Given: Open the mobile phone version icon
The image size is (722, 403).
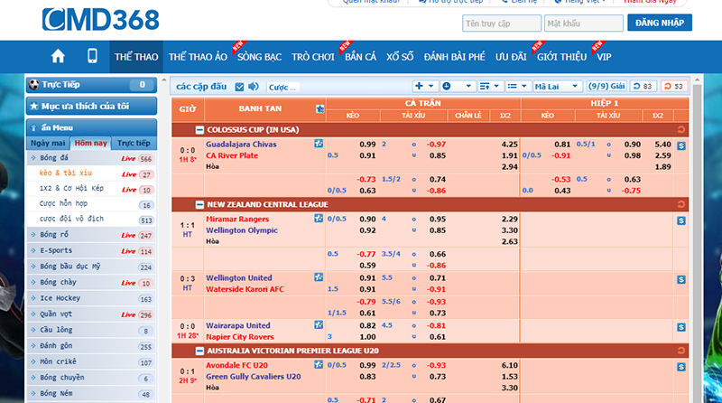Looking at the screenshot, I should pyautogui.click(x=92, y=56).
